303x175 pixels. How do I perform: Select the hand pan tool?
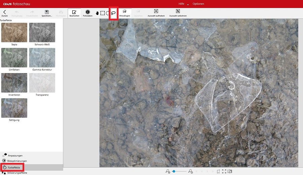(x=97, y=13)
